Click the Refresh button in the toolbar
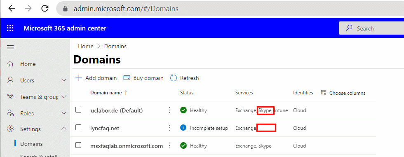The height and width of the screenshot is (157, 404). 185,78
